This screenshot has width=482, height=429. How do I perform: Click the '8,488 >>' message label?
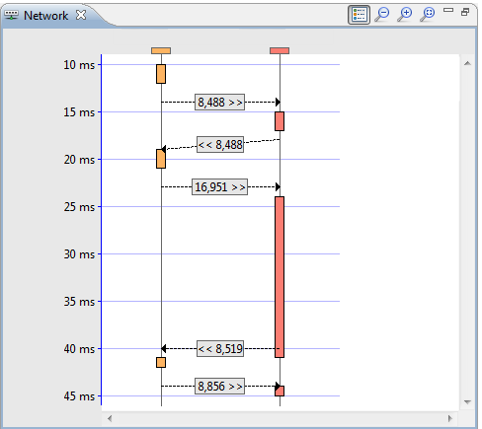pos(219,103)
